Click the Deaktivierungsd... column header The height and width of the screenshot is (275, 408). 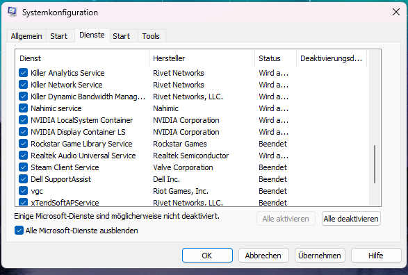coord(332,58)
